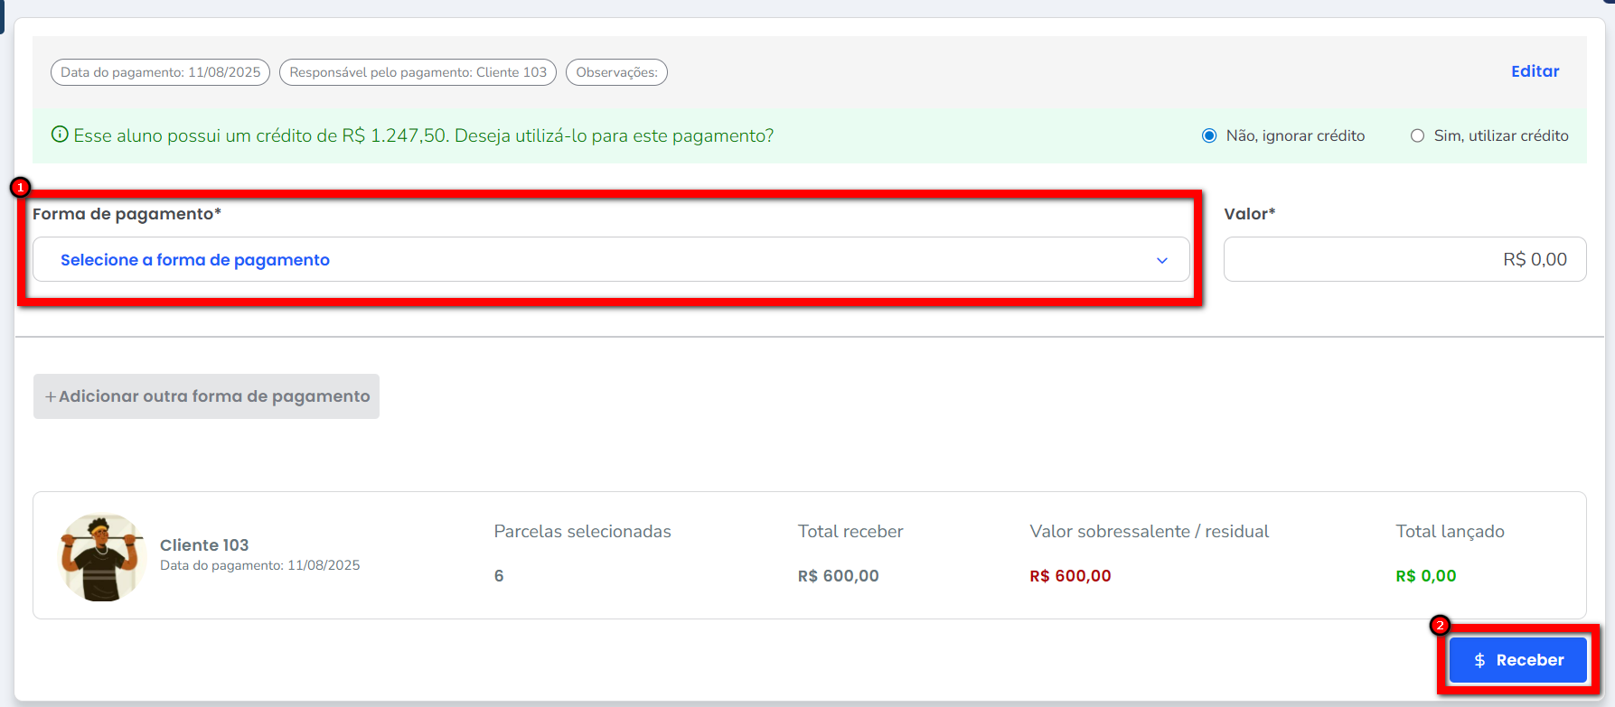This screenshot has width=1615, height=707.
Task: Click the Cliente 103 avatar picture
Action: click(x=101, y=557)
